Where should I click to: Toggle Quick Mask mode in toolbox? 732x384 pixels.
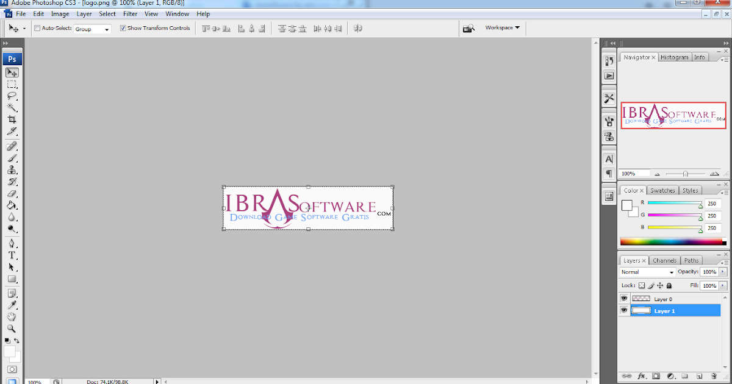click(12, 370)
